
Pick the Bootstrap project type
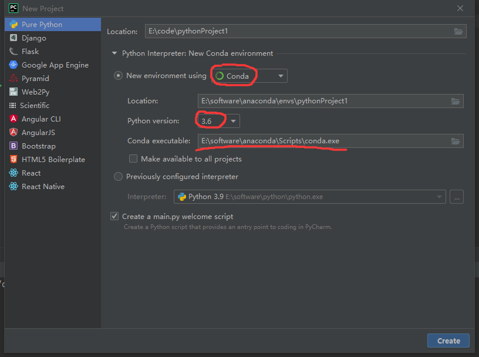[x=53, y=146]
